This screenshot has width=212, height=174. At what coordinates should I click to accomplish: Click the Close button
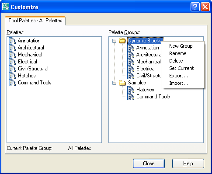pos(149,164)
